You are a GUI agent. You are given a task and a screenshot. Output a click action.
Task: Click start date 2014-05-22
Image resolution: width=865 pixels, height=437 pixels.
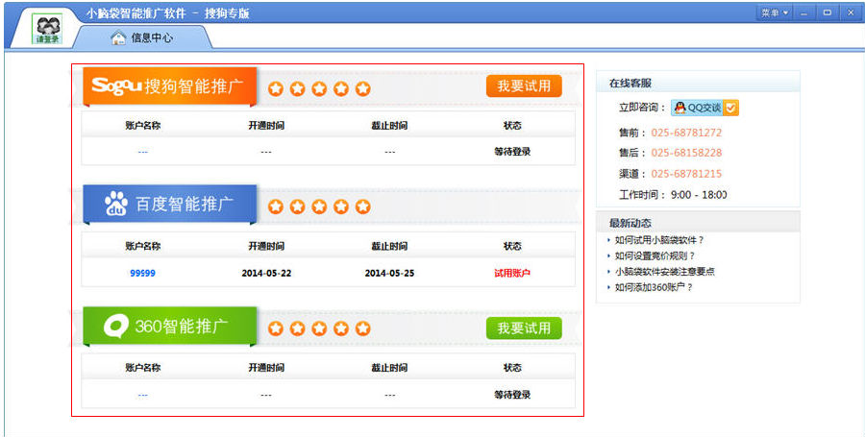266,273
